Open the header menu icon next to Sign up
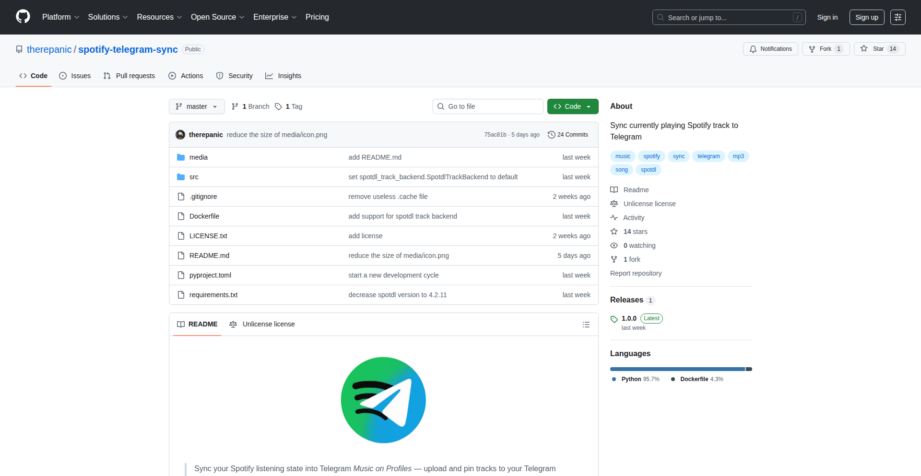 point(897,17)
